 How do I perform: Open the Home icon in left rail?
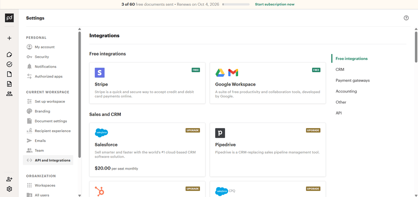9,54
